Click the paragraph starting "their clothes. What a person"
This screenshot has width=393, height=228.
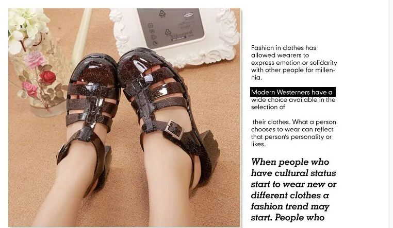click(x=293, y=133)
